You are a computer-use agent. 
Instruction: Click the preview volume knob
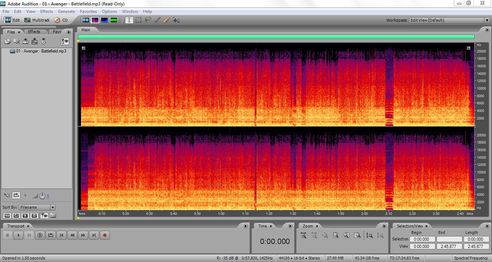coord(42,196)
